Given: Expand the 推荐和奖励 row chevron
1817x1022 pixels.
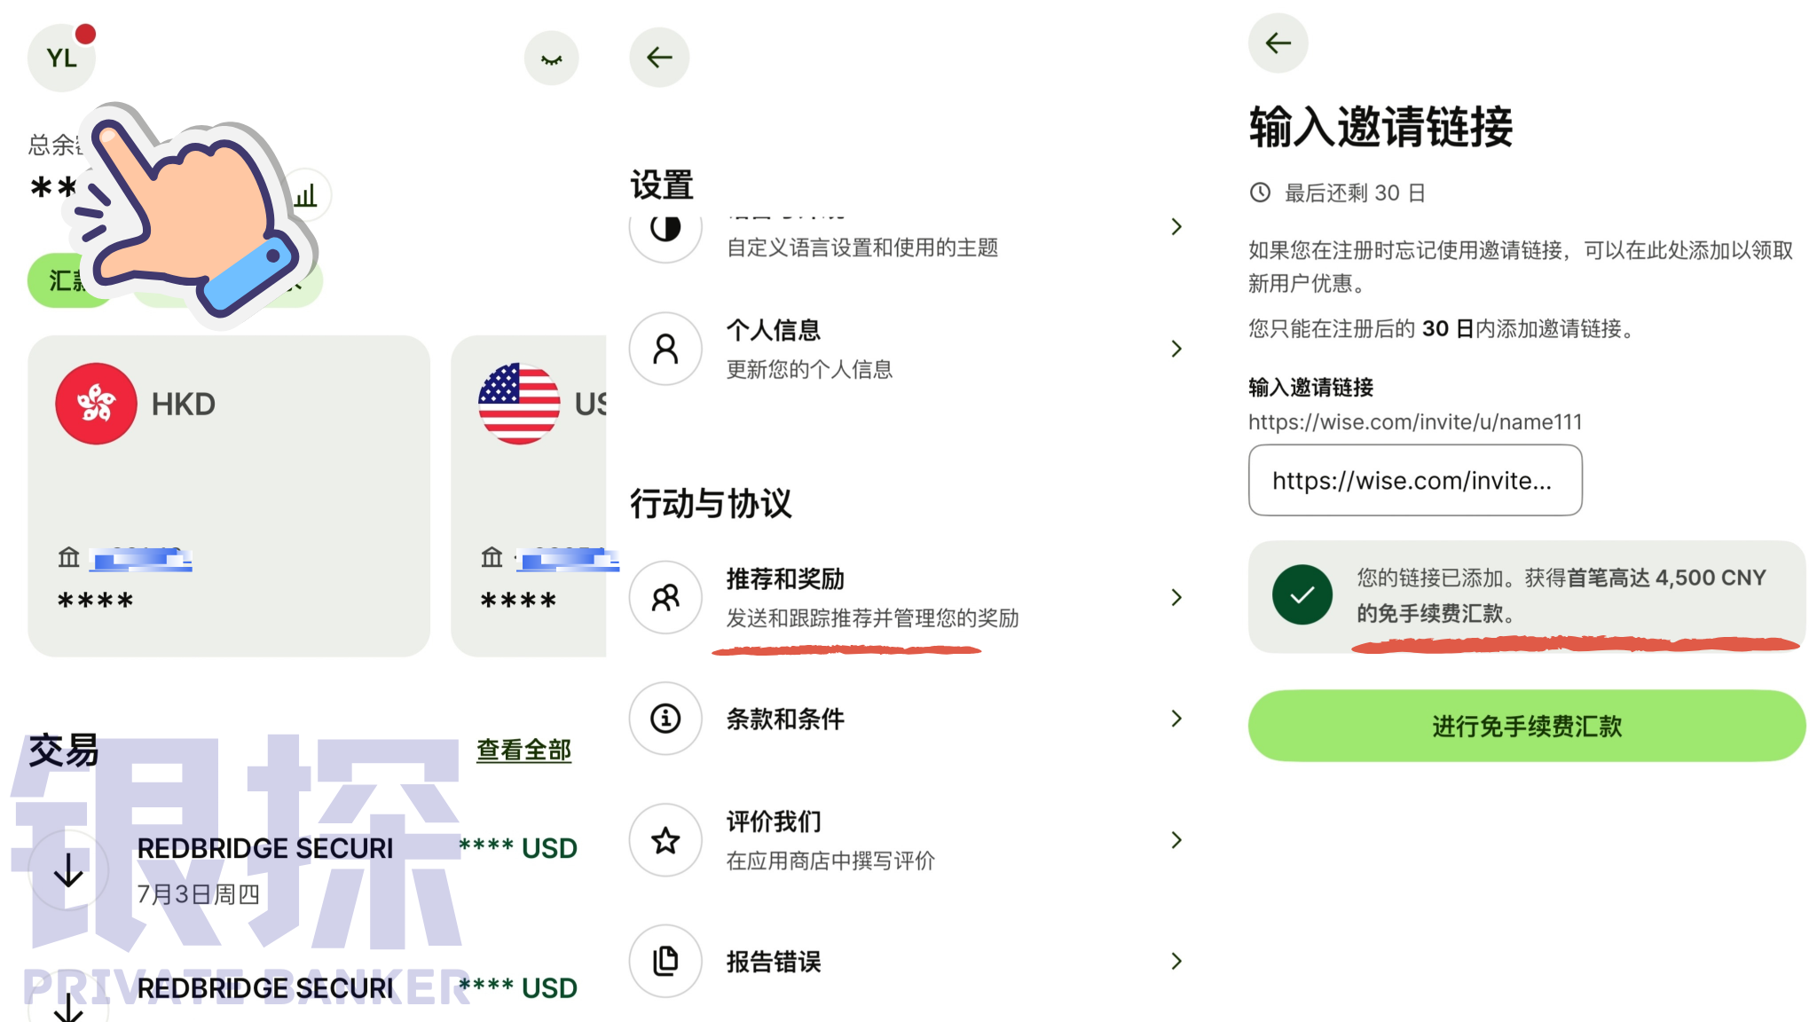Looking at the screenshot, I should (1176, 597).
